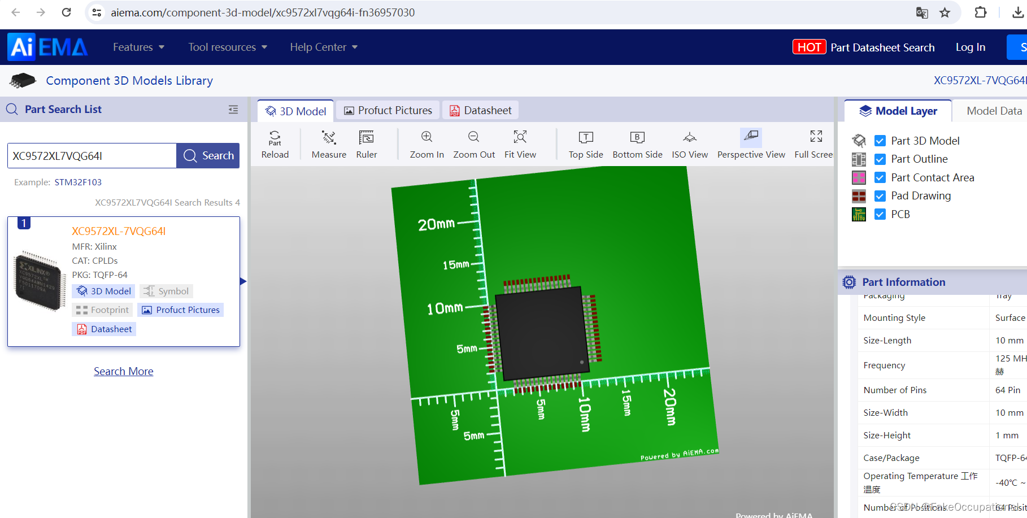Toggle Part Contact Area checkbox

click(x=880, y=177)
